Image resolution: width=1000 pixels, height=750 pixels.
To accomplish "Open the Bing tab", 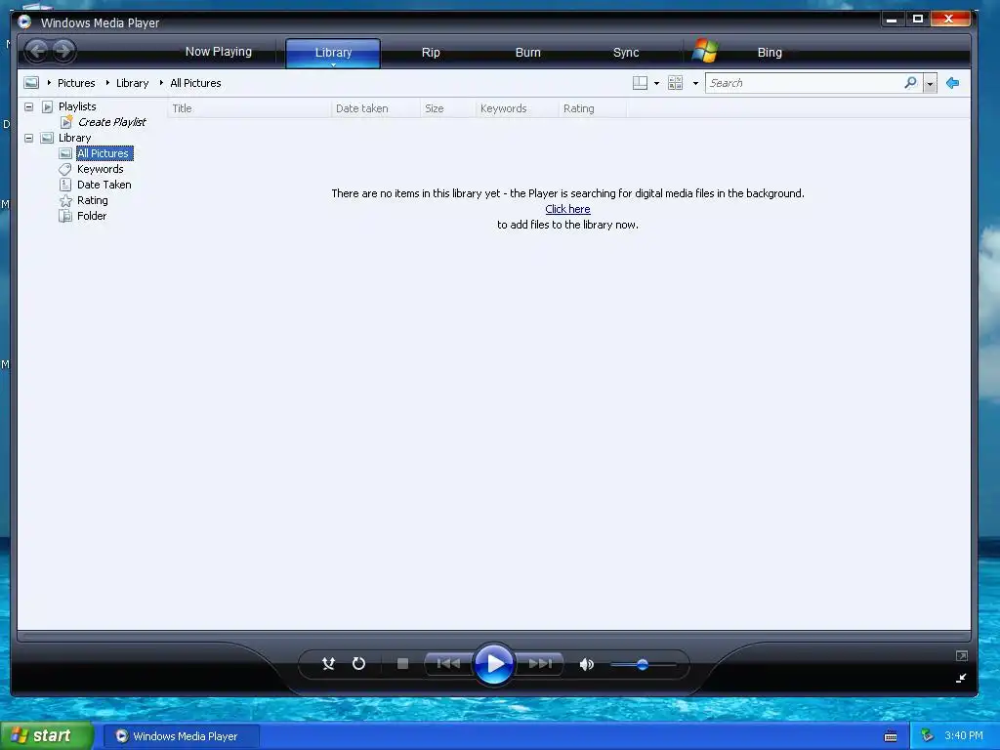I will pos(770,53).
